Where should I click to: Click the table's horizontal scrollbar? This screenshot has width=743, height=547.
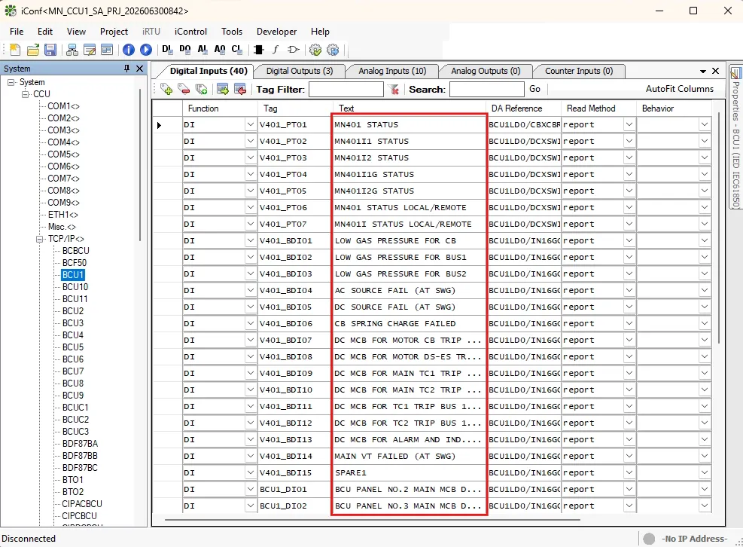(373, 520)
